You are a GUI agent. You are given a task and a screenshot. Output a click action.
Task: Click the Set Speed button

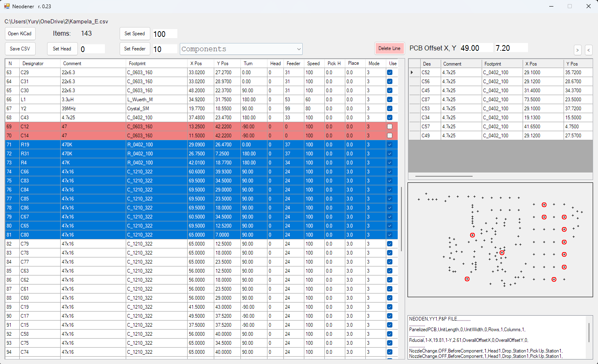tap(135, 34)
